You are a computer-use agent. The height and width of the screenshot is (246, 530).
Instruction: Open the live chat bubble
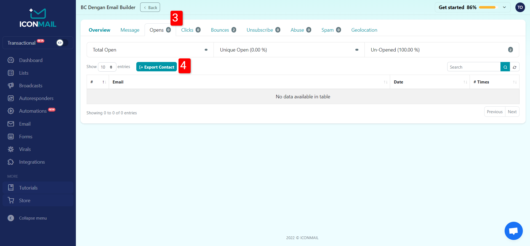513,231
